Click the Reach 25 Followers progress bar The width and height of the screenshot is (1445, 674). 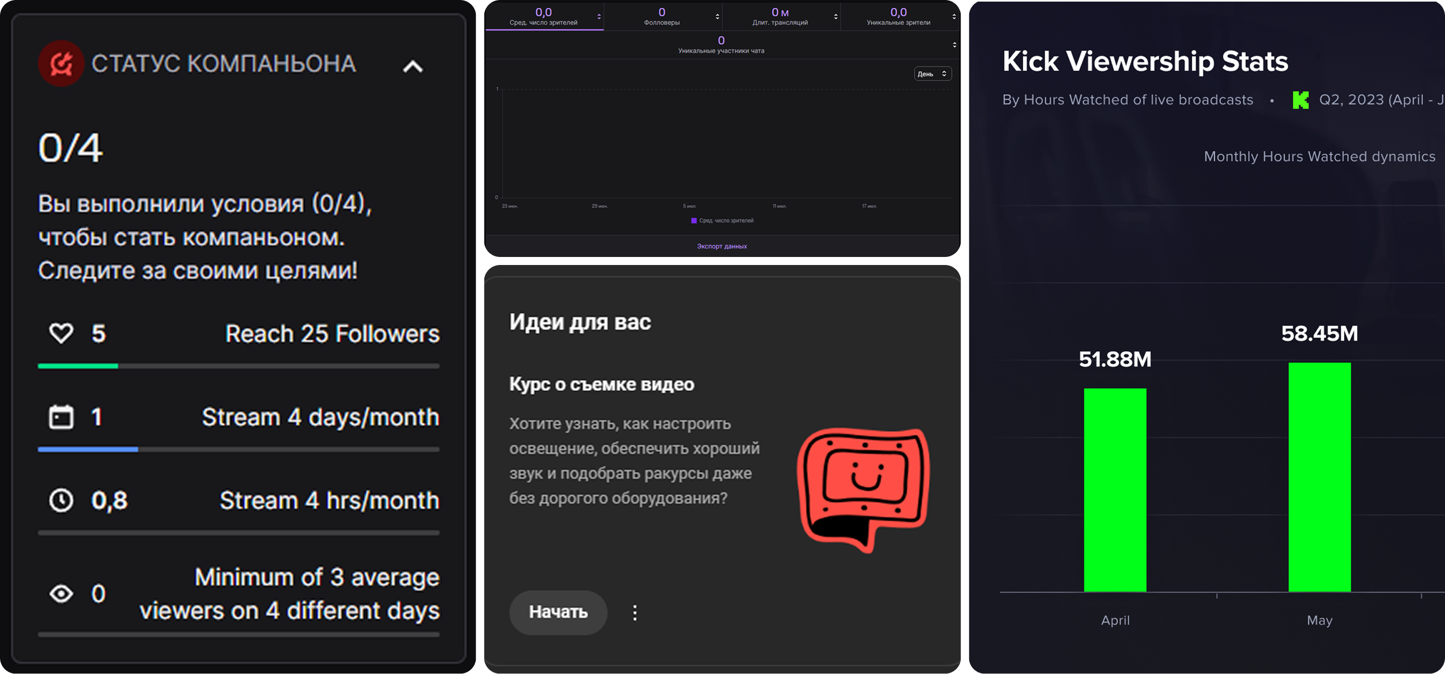[x=238, y=366]
